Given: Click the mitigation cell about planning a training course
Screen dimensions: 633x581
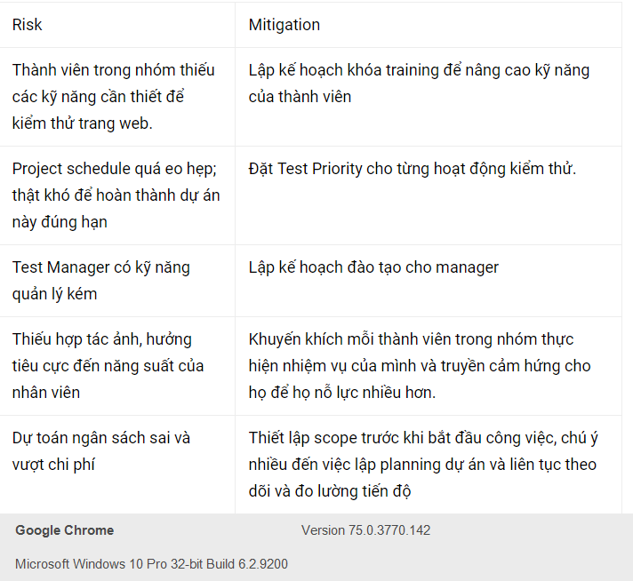Looking at the screenshot, I should [419, 84].
